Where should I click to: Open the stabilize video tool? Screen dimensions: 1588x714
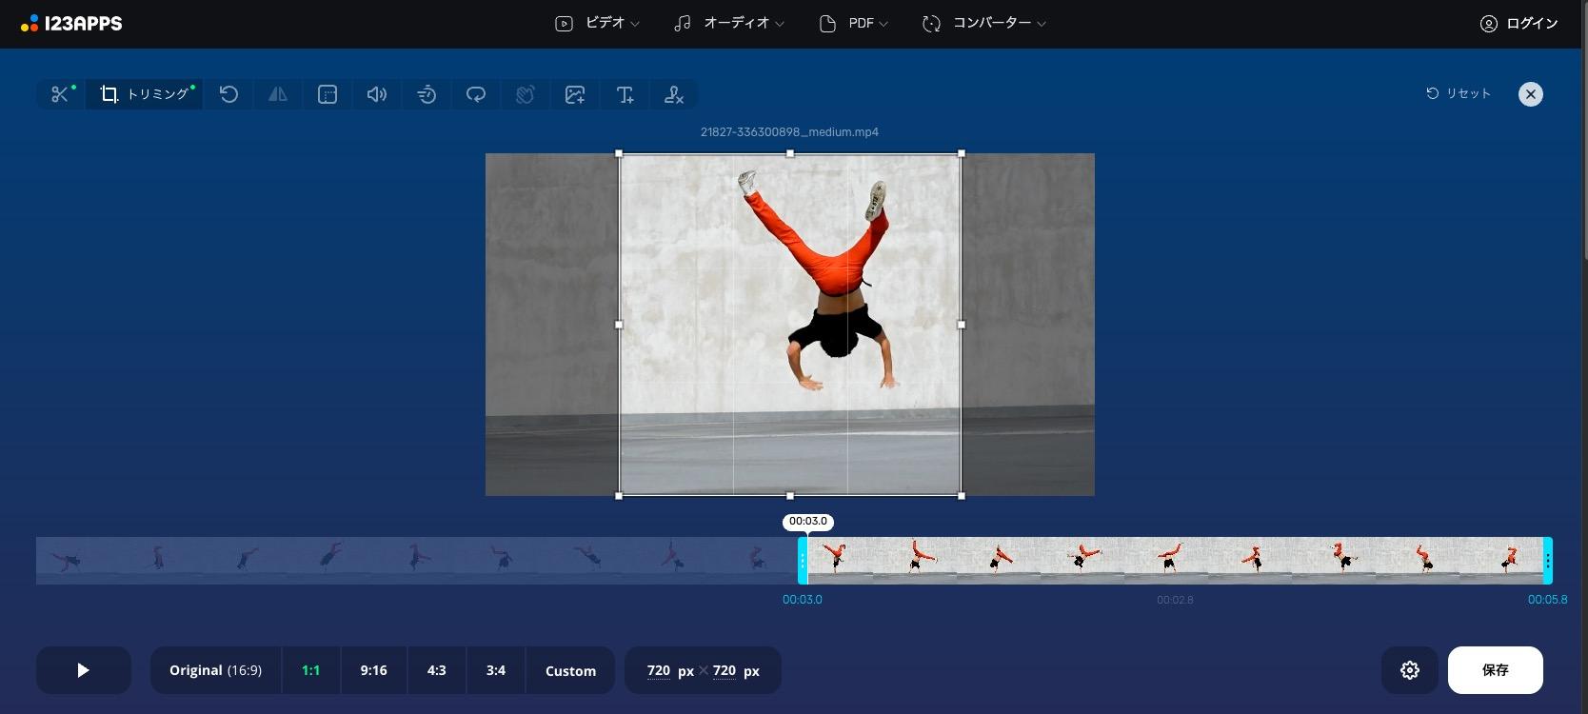pos(526,94)
